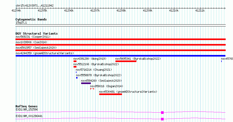Open the nsv5558878 (ByrskaBishop2022) label
The width and height of the screenshot is (233, 122).
point(99,75)
